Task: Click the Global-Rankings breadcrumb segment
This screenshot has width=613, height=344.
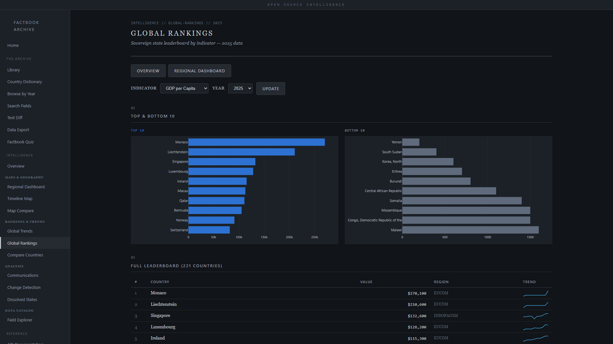Action: pyautogui.click(x=185, y=23)
